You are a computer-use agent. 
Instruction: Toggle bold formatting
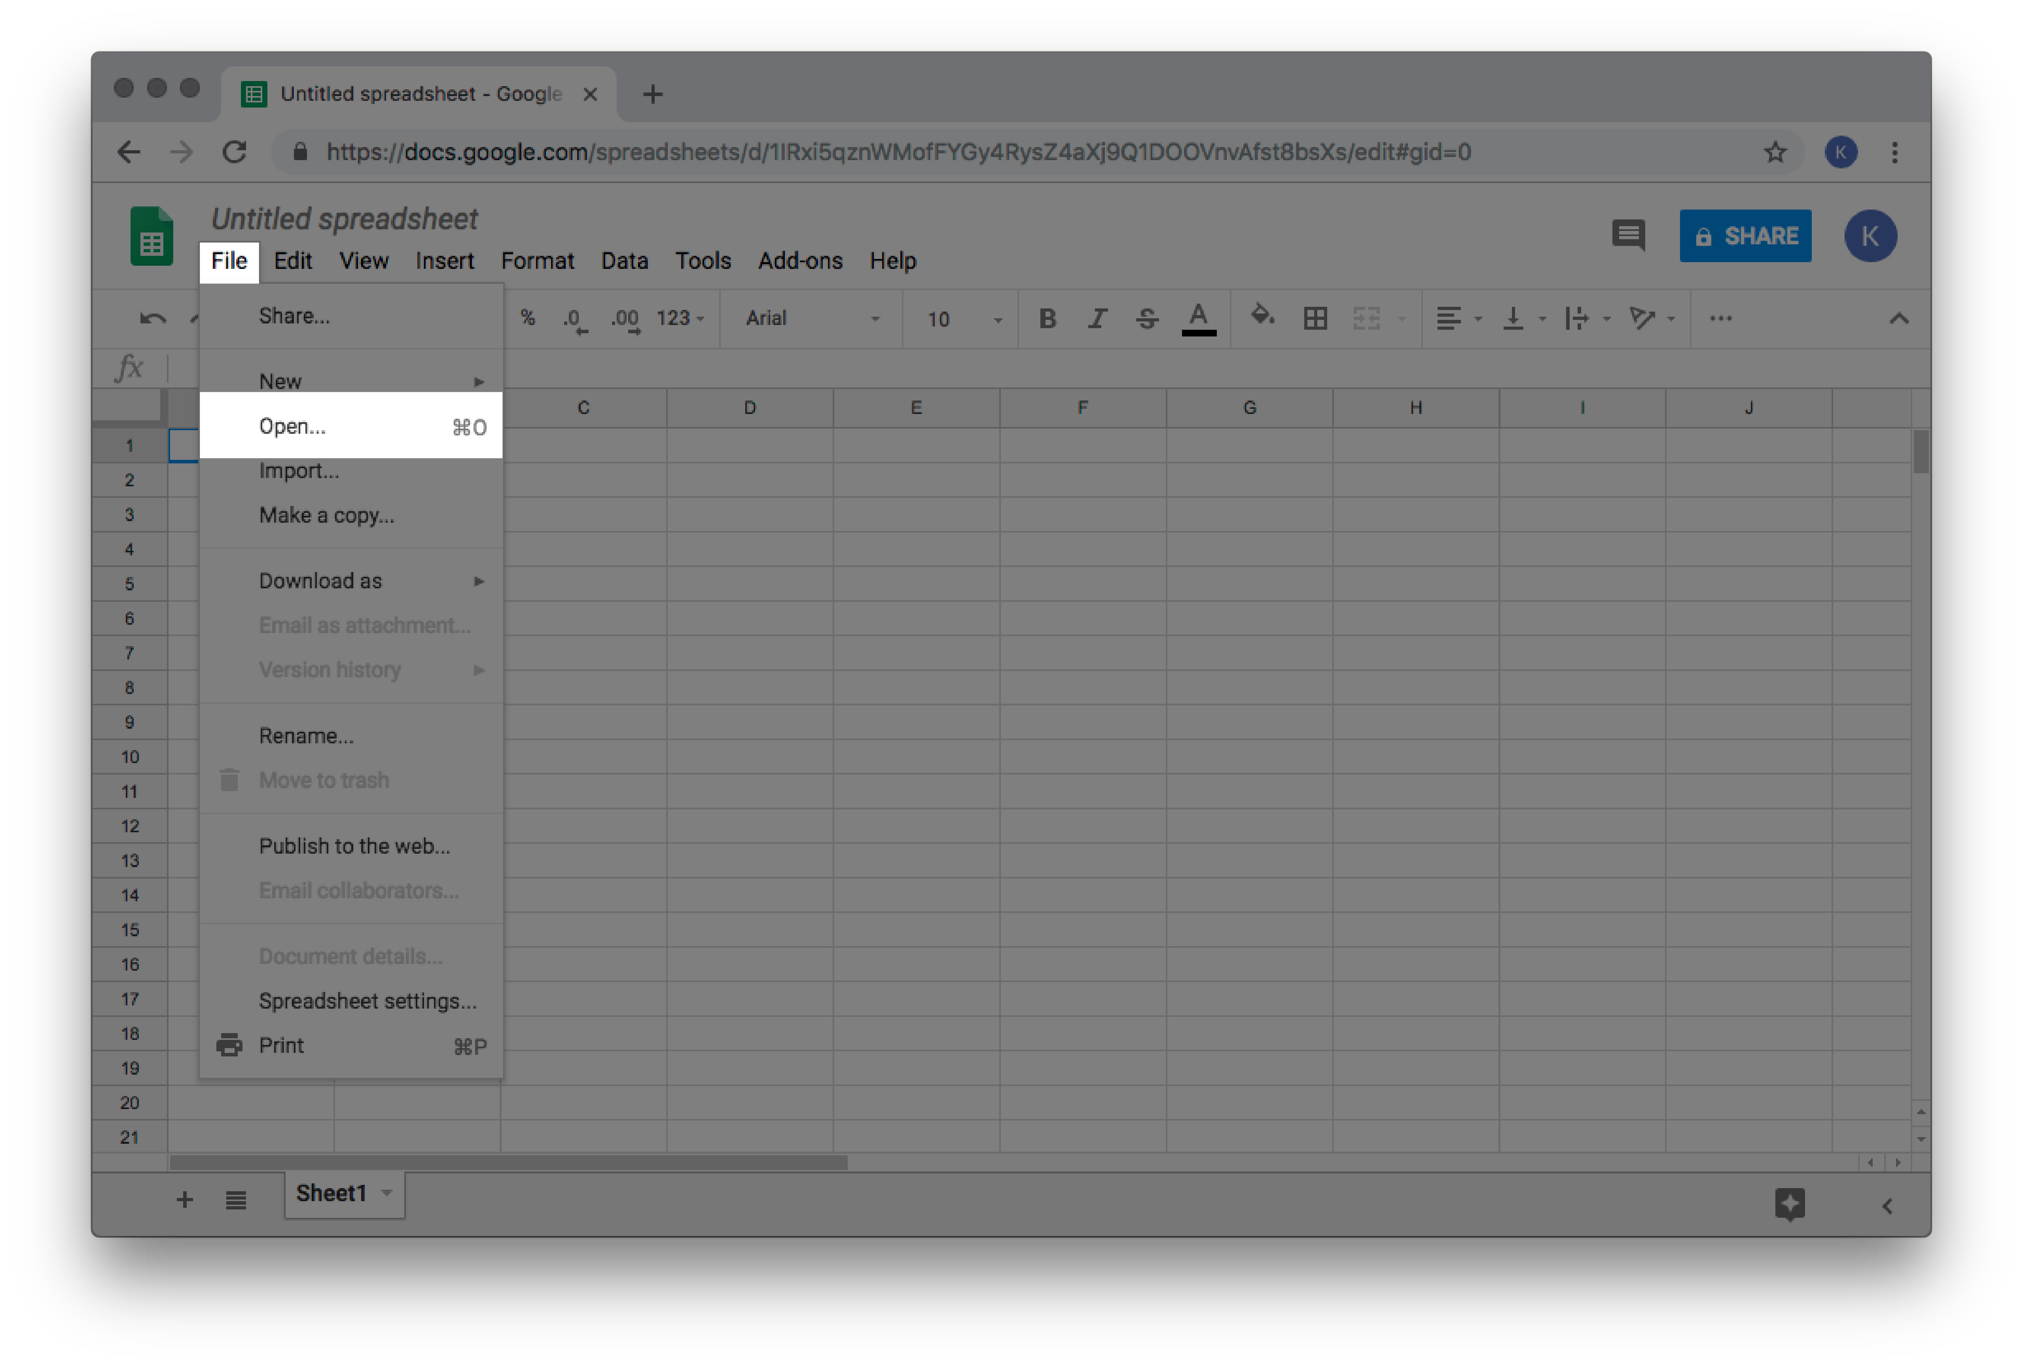pyautogui.click(x=1047, y=319)
